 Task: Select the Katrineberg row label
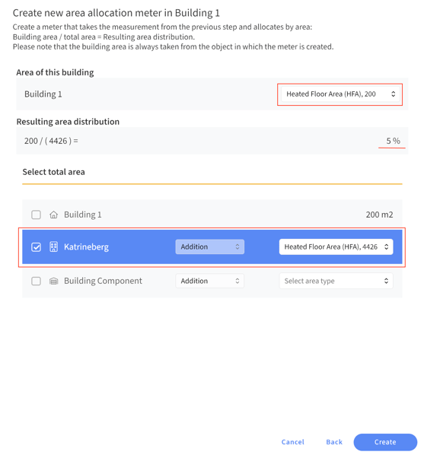click(86, 247)
